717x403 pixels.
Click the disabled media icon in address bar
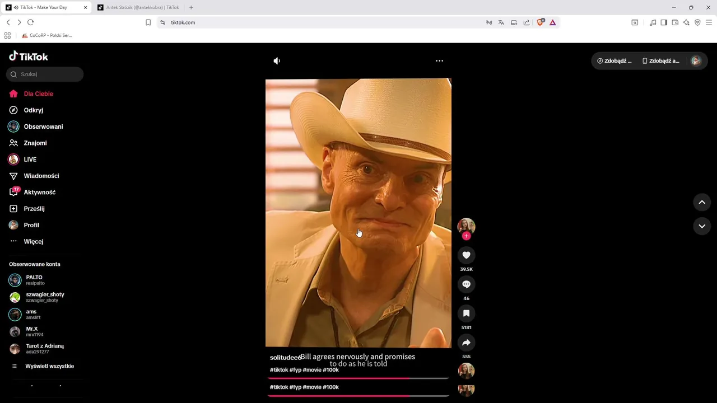489,22
